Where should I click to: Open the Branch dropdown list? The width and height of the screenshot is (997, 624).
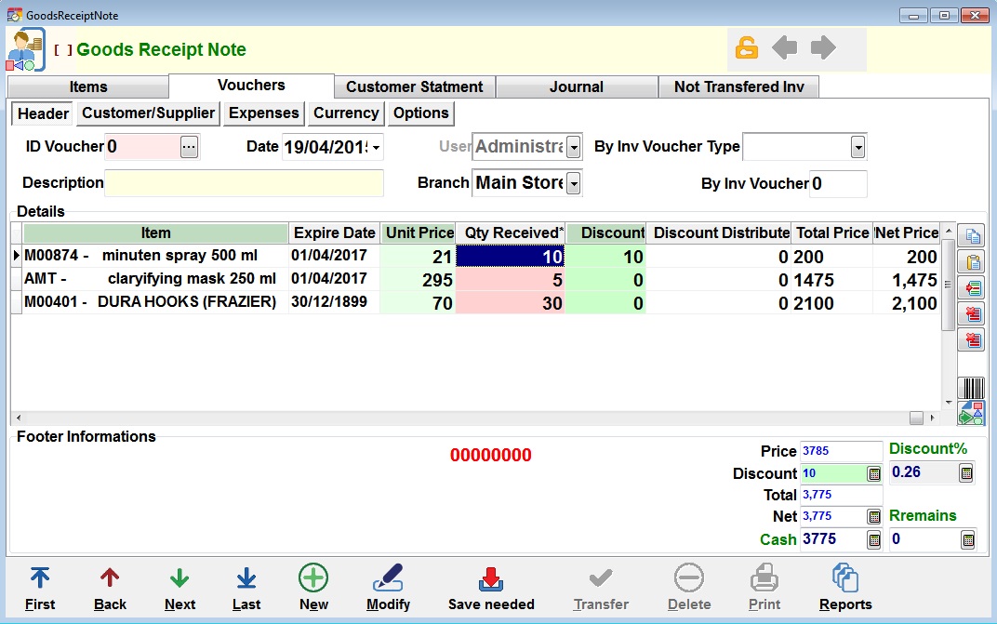574,183
